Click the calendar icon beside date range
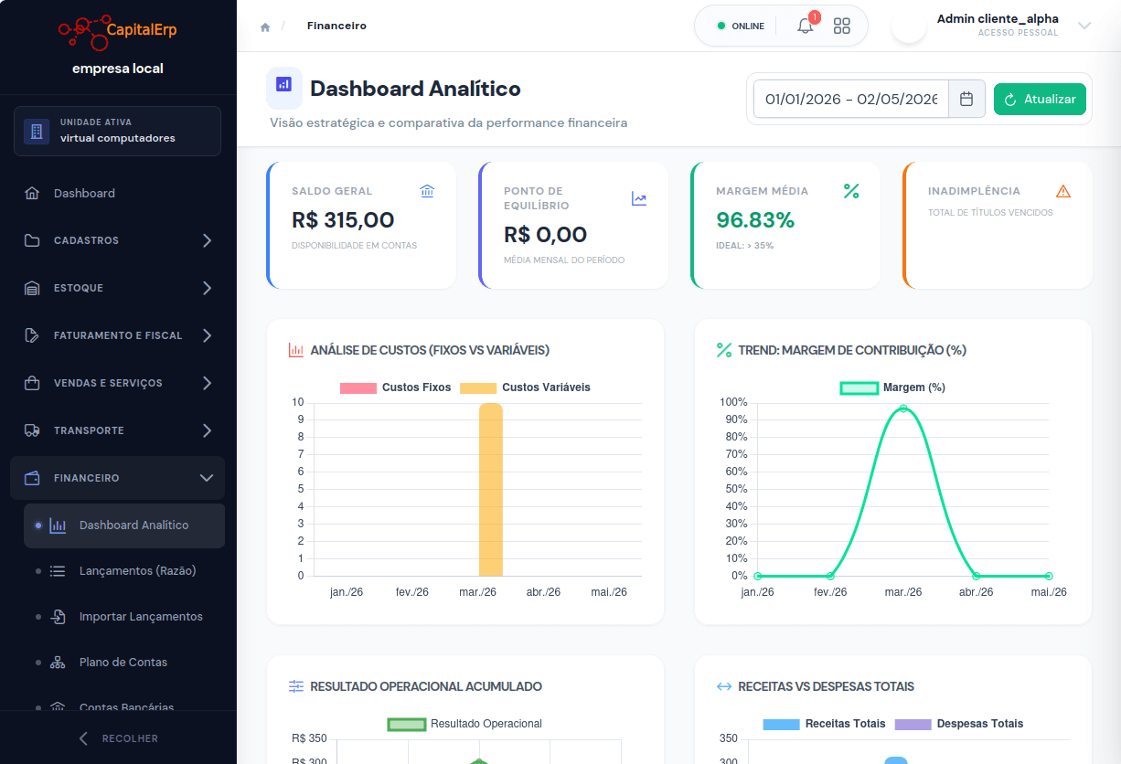The image size is (1121, 764). [x=966, y=99]
